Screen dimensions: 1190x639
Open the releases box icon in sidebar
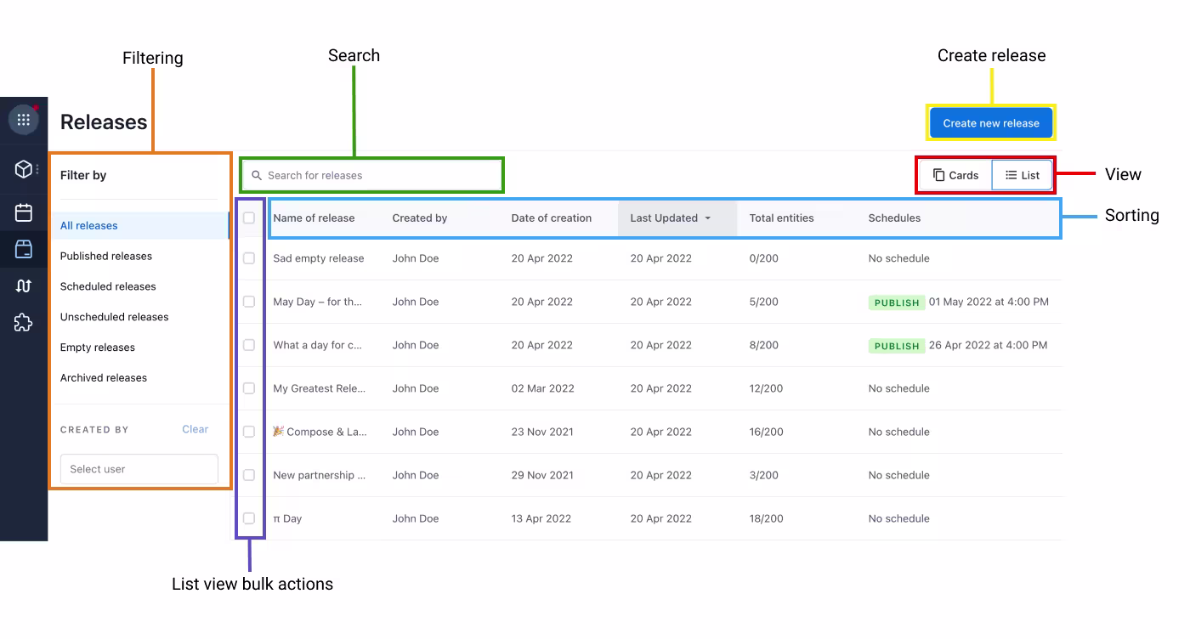pyautogui.click(x=24, y=249)
